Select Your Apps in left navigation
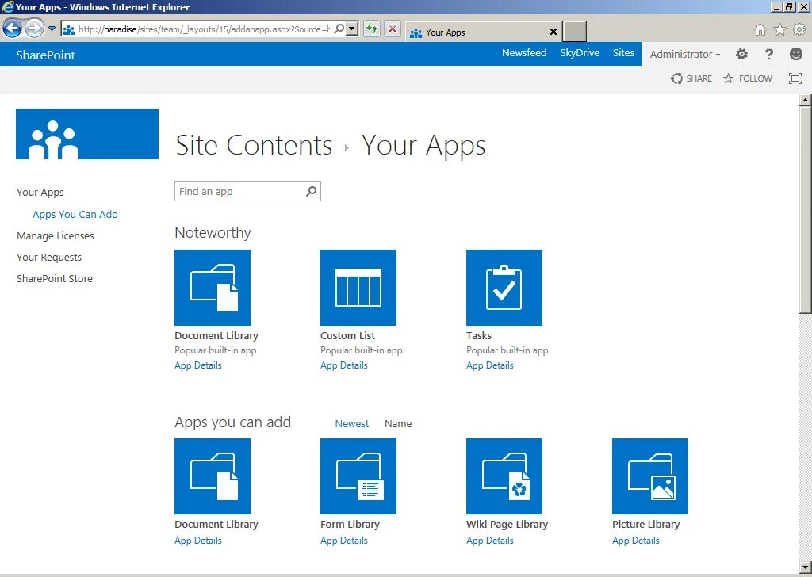Screen dimensions: 812x577 (x=40, y=193)
